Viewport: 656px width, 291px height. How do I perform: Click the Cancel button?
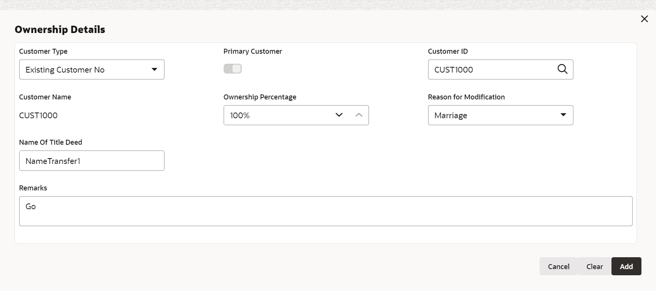(x=558, y=266)
